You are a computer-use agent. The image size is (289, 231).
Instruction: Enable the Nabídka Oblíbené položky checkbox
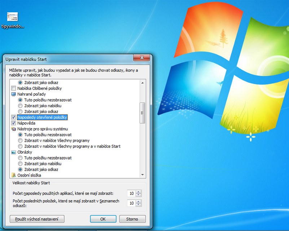(14, 88)
